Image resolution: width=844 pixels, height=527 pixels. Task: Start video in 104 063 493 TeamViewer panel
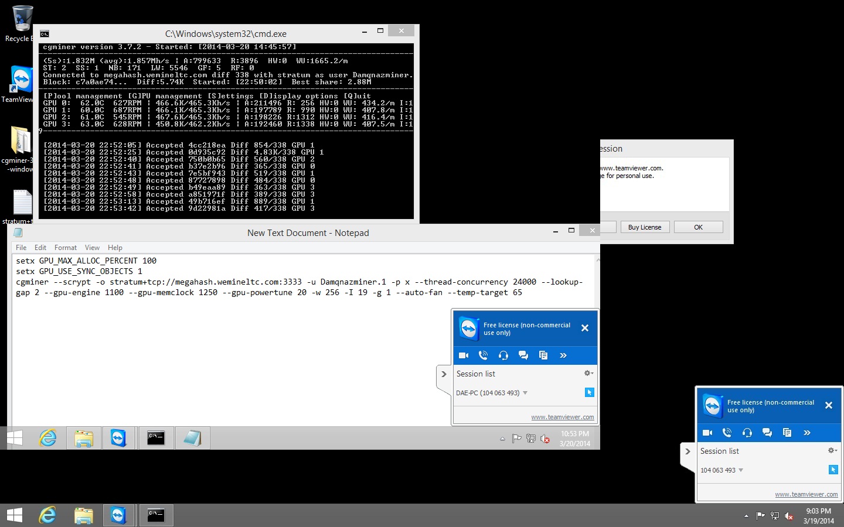pyautogui.click(x=707, y=433)
